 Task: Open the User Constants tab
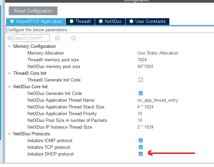[x=147, y=22]
